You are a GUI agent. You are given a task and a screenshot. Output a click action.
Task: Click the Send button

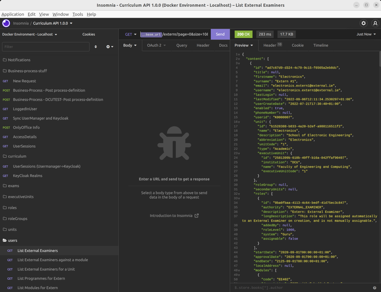coord(220,34)
